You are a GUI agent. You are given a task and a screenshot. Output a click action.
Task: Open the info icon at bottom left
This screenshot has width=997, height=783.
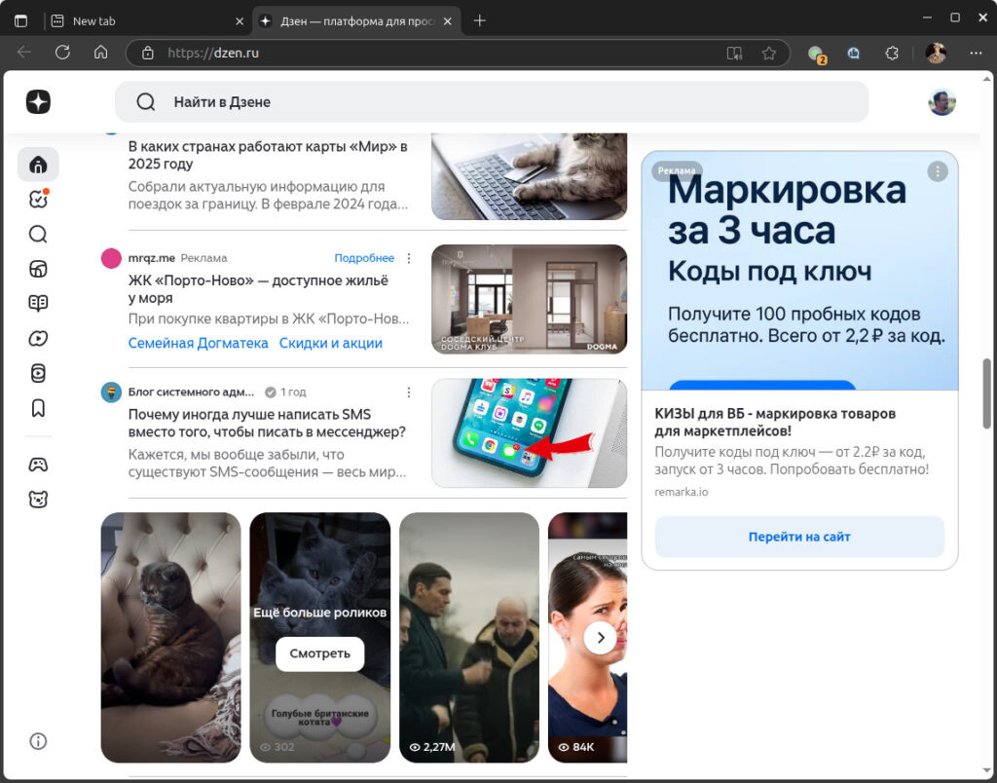pos(38,741)
